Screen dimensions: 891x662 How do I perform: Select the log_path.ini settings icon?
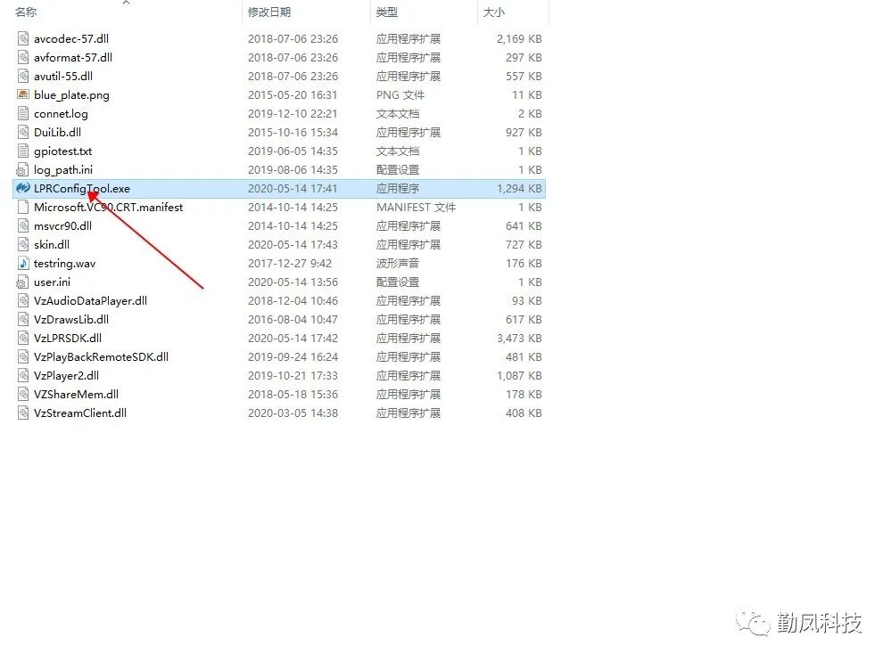[22, 170]
